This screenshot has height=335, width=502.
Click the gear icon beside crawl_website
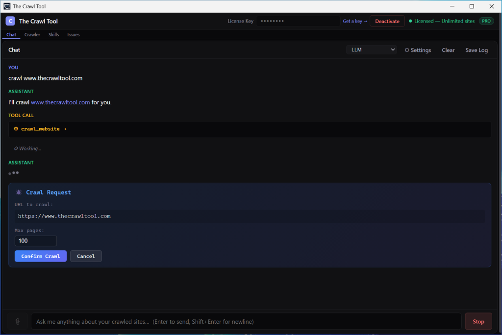16,129
